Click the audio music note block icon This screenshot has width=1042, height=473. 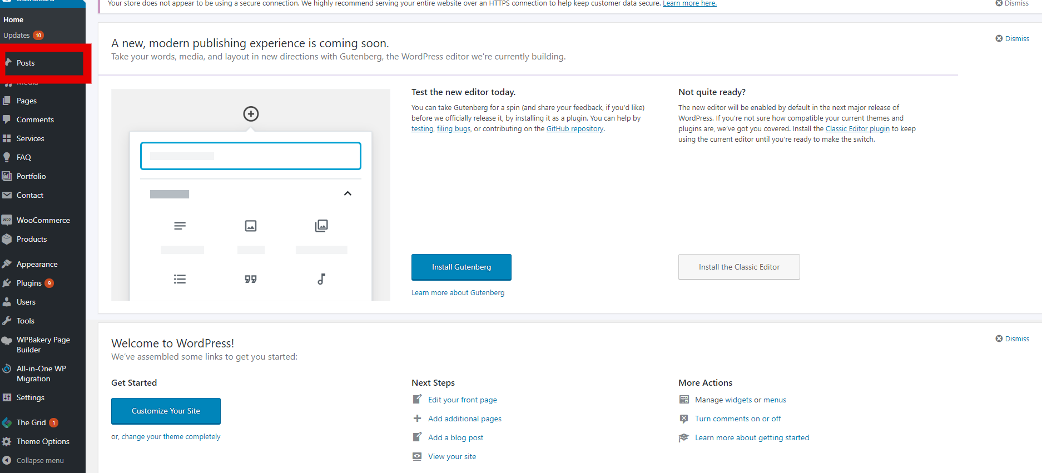click(x=321, y=279)
